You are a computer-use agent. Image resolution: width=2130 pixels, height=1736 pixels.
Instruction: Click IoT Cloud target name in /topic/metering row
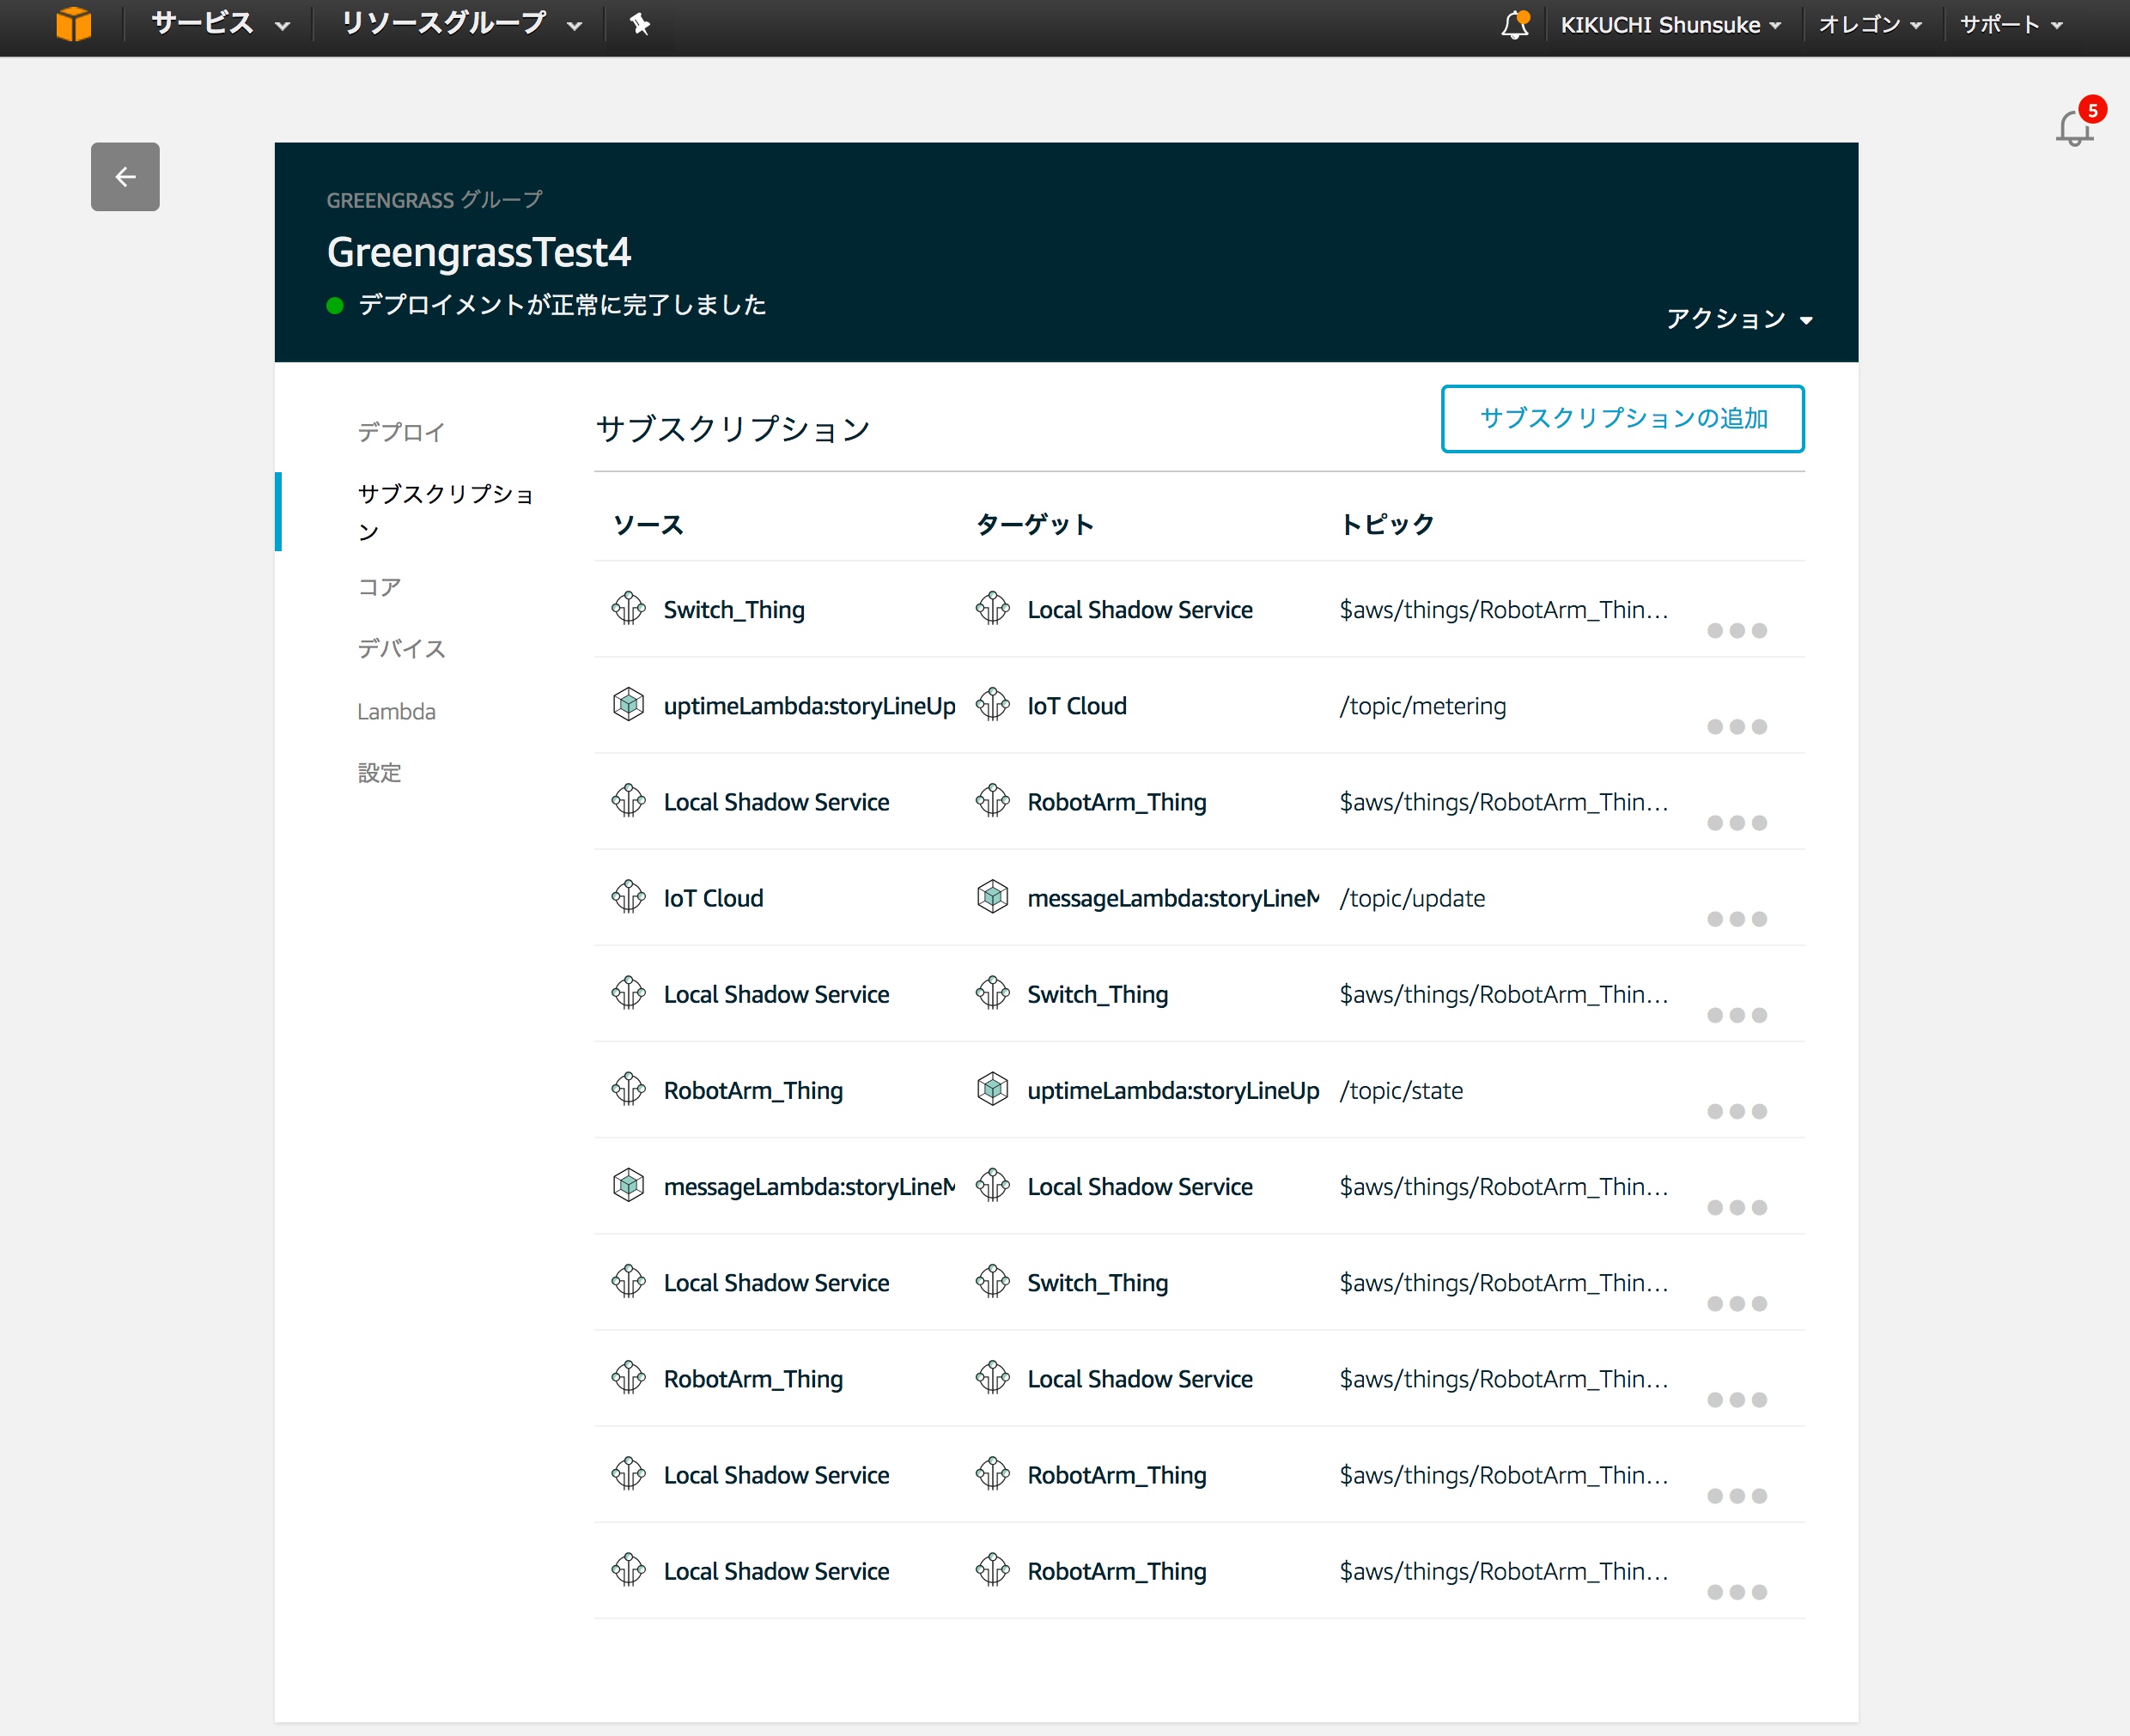coord(1078,706)
